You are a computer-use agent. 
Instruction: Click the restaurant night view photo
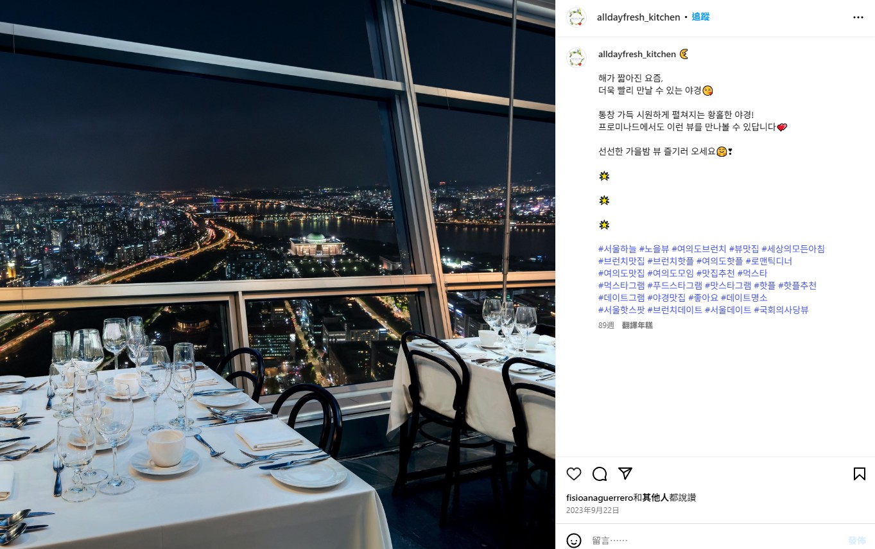[277, 274]
